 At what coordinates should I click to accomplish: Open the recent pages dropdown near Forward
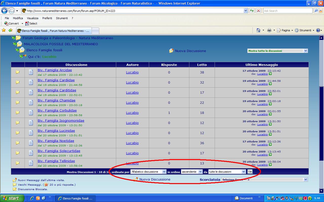click(x=17, y=11)
